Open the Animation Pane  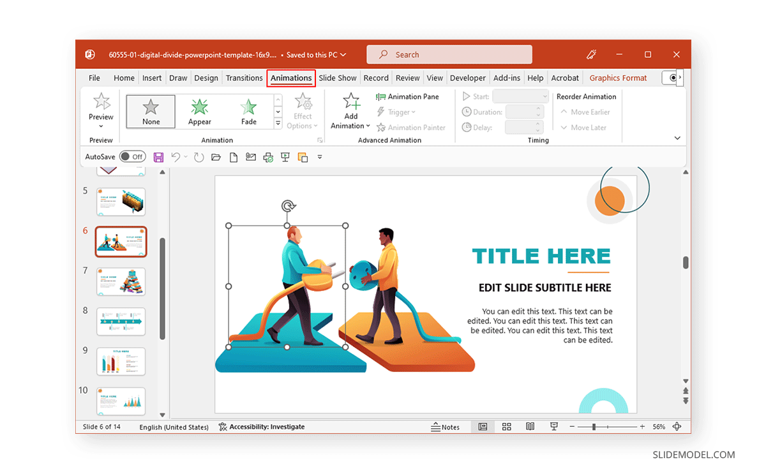tap(409, 96)
